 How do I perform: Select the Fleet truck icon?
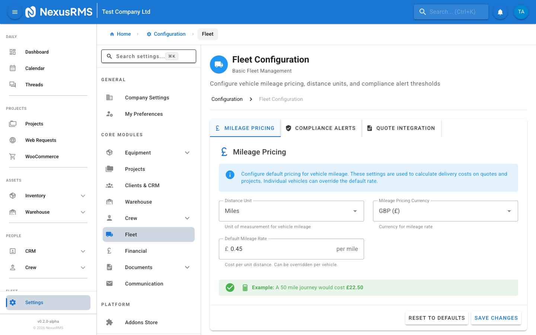point(109,234)
